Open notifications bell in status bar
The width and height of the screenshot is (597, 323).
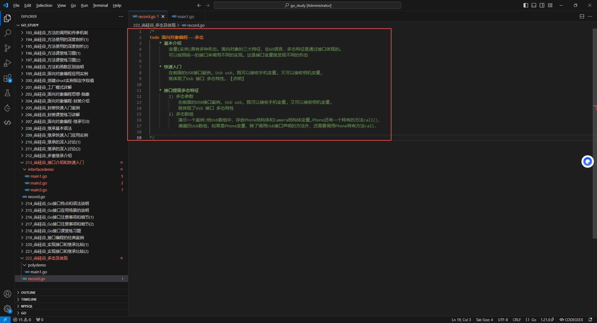(x=590, y=320)
